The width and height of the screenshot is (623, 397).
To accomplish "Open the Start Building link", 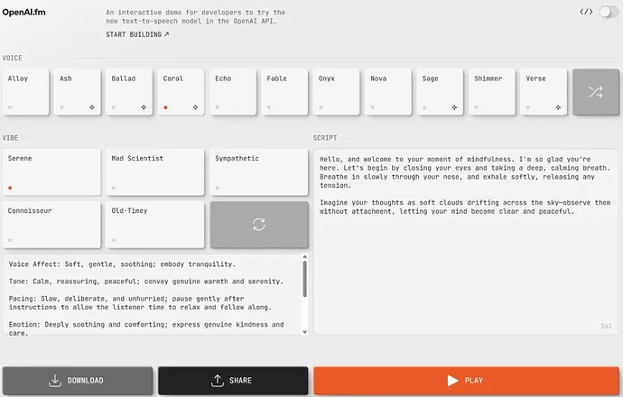I will 137,34.
